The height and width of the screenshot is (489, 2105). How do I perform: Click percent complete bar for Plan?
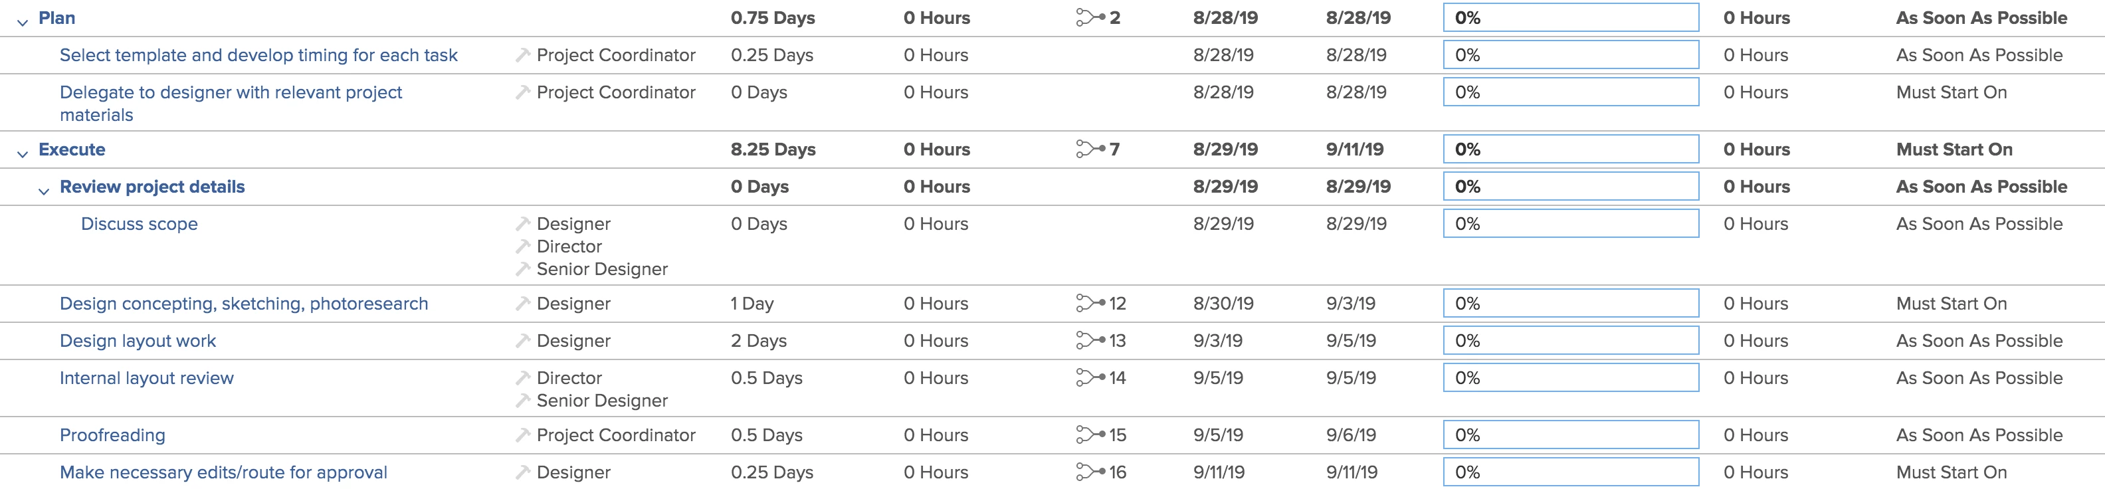coord(1571,17)
